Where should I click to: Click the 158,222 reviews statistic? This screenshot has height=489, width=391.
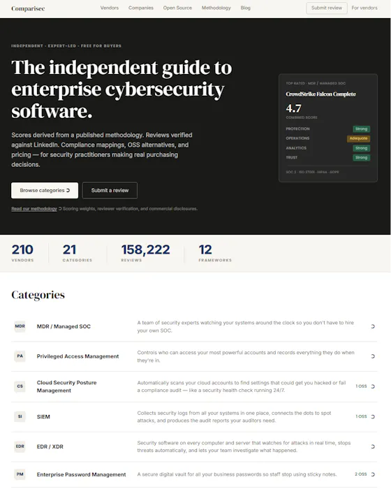pyautogui.click(x=145, y=253)
